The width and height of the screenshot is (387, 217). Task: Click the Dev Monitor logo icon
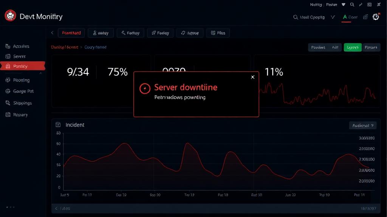10,16
